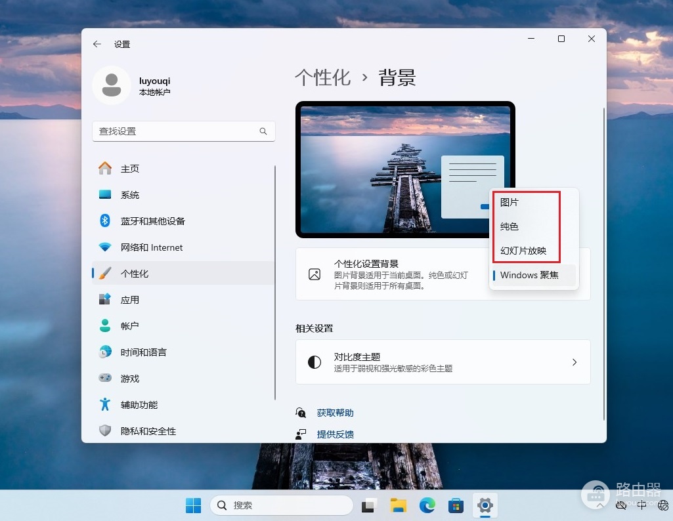Go to 网络和 Internet settings

coord(184,247)
